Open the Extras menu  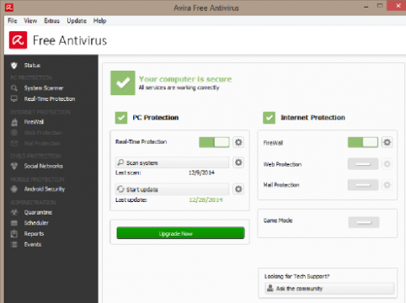[x=52, y=21]
